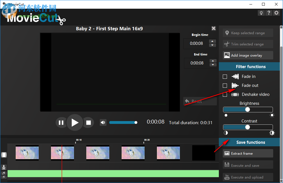Play the video
The image size is (283, 183).
point(75,122)
